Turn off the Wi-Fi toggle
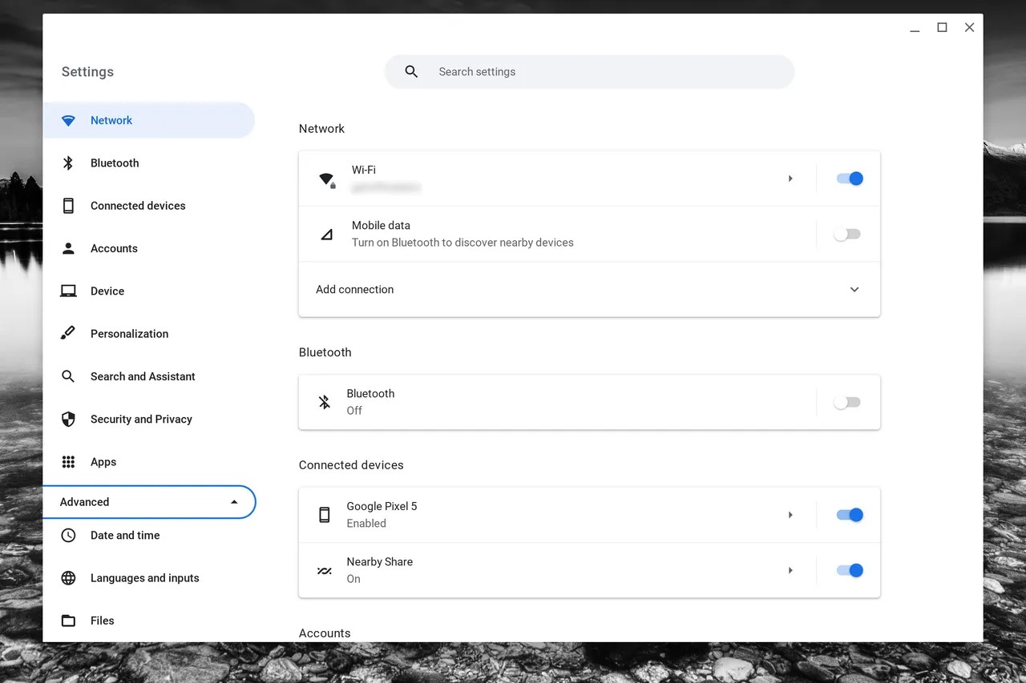The image size is (1026, 683). (x=849, y=179)
